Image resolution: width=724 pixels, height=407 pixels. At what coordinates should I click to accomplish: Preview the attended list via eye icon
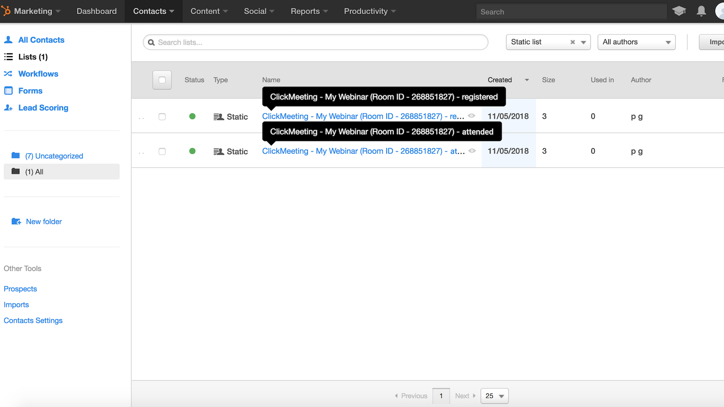click(x=472, y=151)
